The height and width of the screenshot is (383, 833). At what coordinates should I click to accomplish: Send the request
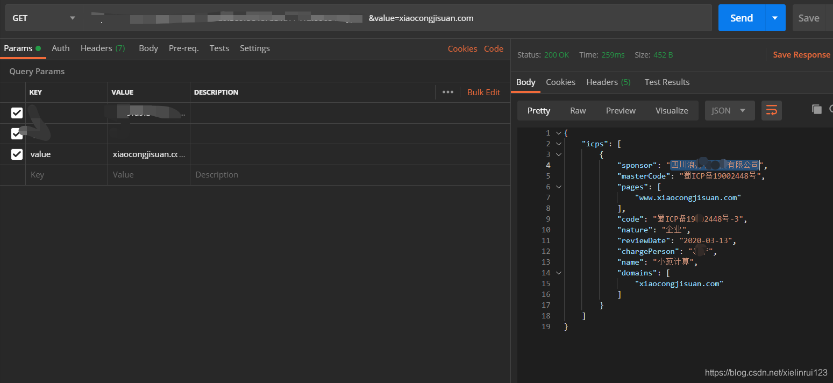click(x=742, y=18)
